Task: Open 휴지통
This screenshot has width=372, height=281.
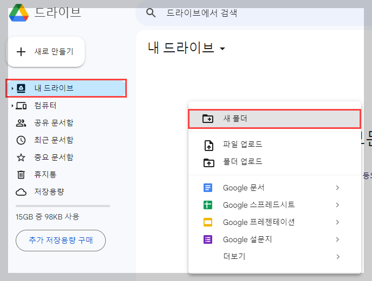Action: pos(66,175)
